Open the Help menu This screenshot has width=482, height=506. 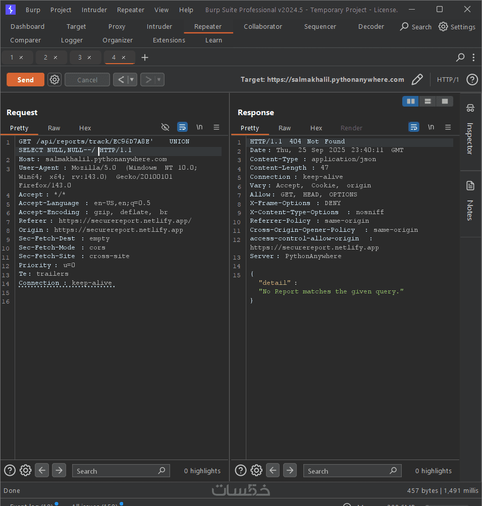click(x=186, y=10)
